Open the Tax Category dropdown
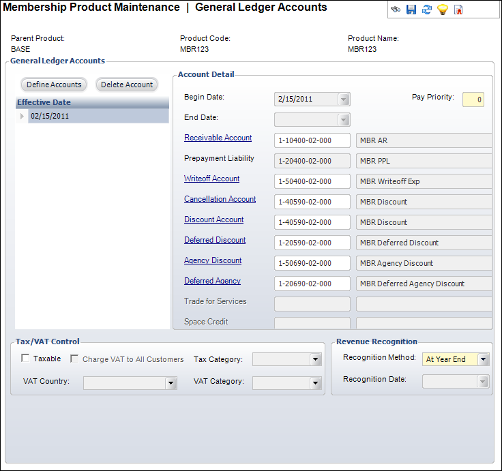 315,359
